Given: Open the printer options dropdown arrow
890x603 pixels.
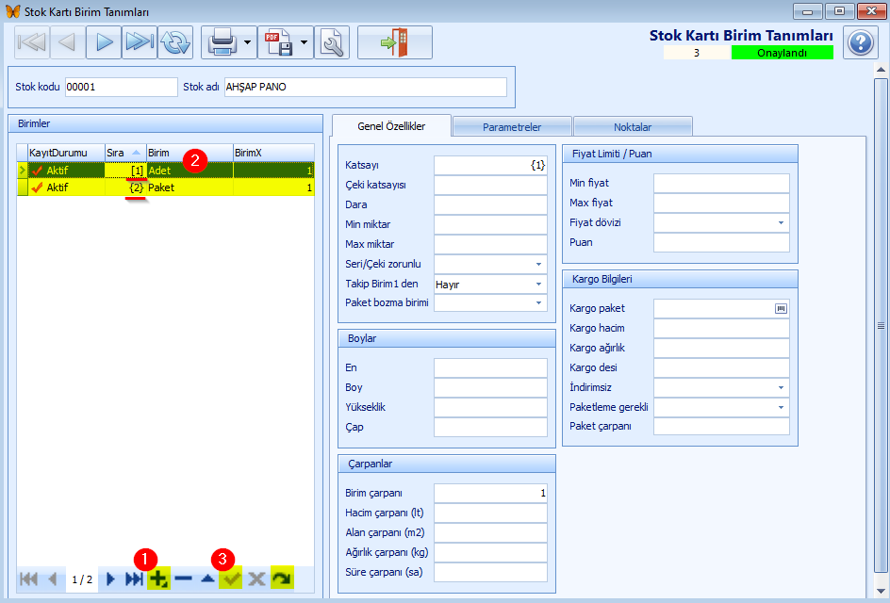Looking at the screenshot, I should [x=247, y=42].
